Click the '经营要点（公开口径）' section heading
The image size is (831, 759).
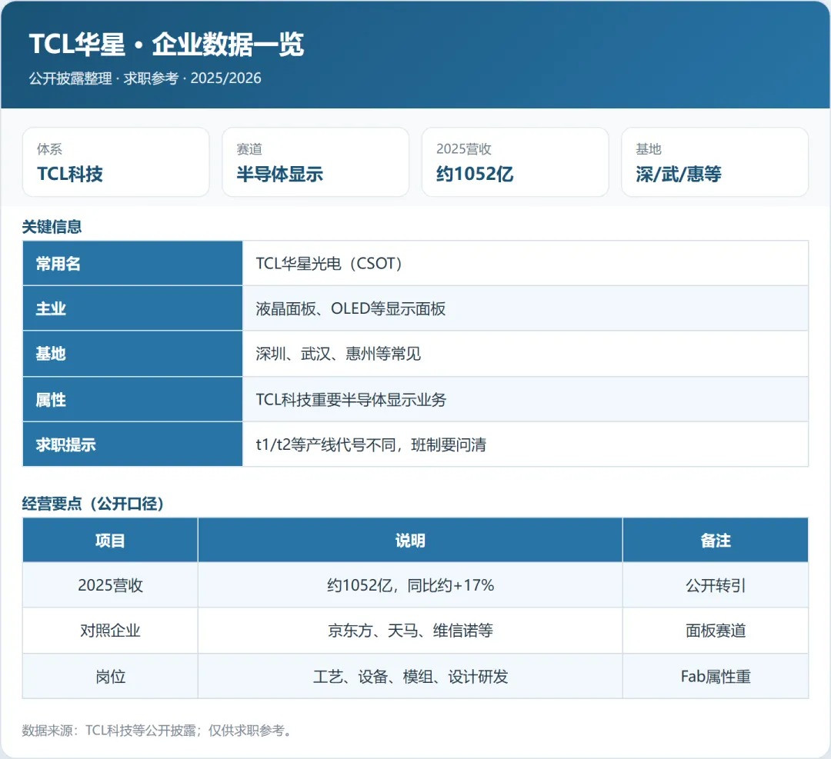point(93,503)
